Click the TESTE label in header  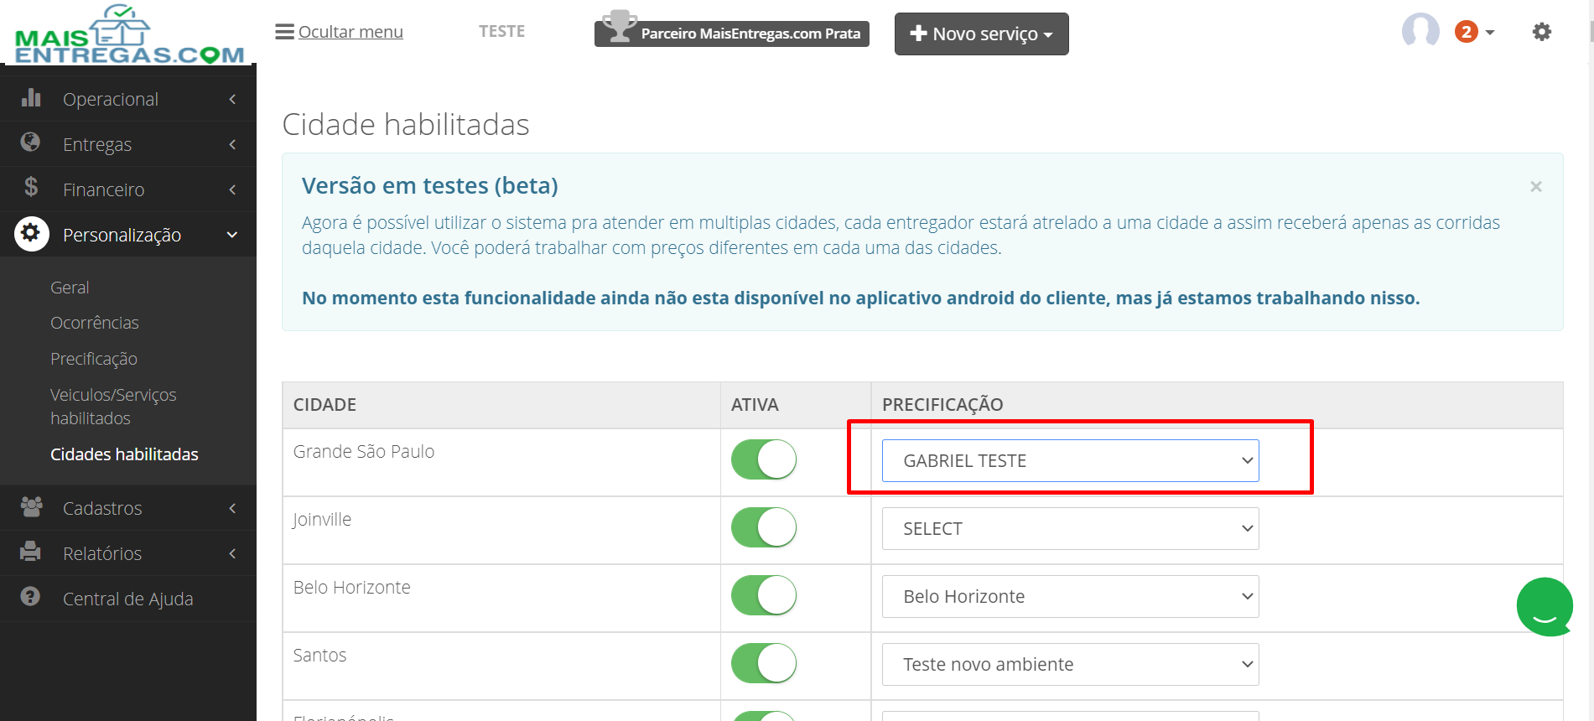click(501, 32)
